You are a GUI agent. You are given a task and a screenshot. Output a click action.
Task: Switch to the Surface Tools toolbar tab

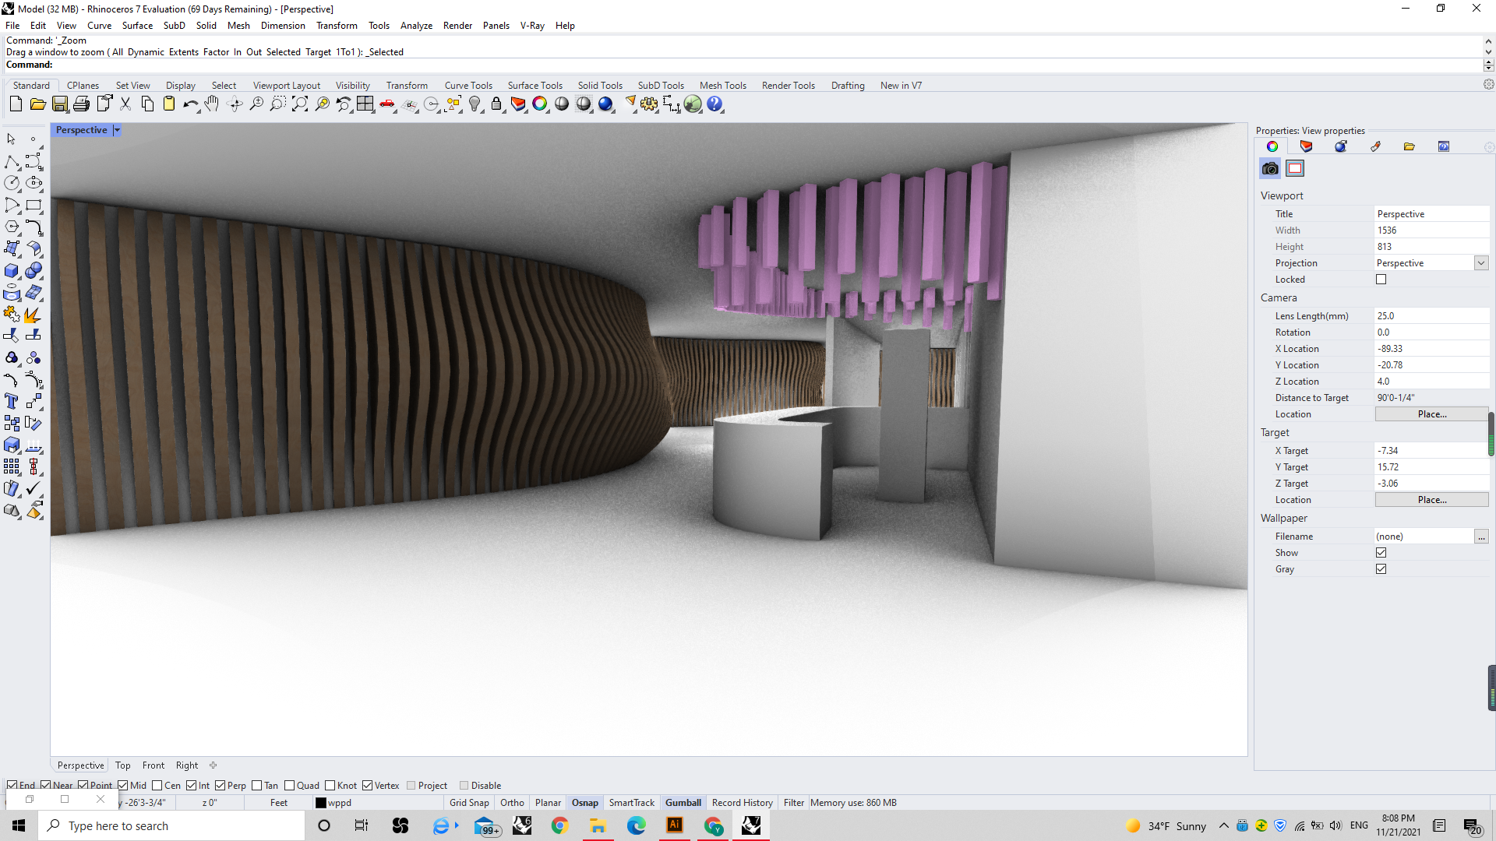click(x=535, y=86)
